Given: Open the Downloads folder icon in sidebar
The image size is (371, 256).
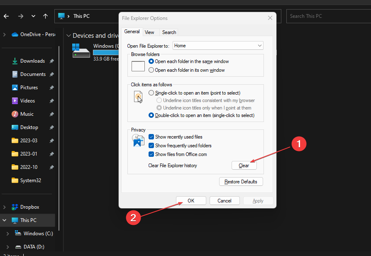Looking at the screenshot, I should coord(15,61).
